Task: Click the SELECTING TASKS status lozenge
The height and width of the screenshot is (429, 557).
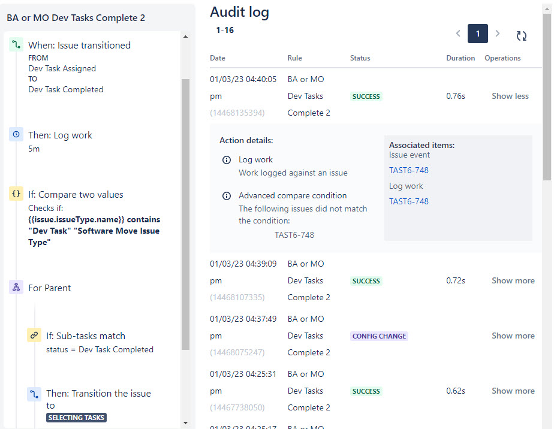Action: [x=76, y=418]
